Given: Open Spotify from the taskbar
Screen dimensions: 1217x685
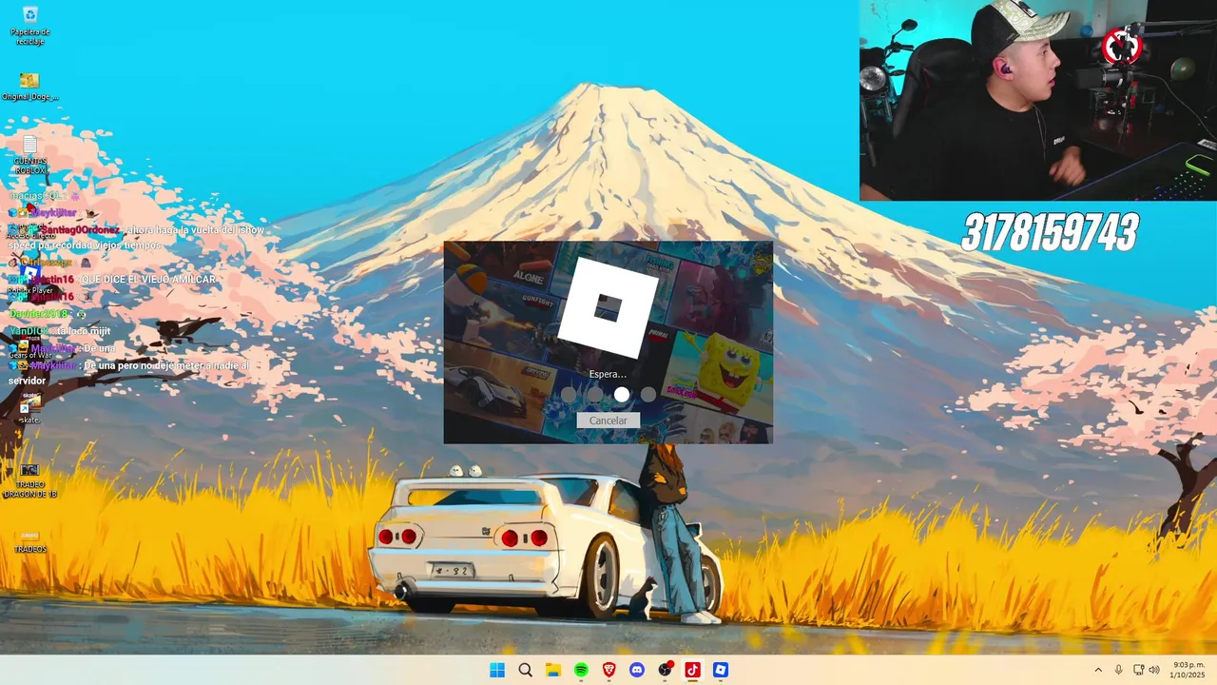Looking at the screenshot, I should click(581, 670).
